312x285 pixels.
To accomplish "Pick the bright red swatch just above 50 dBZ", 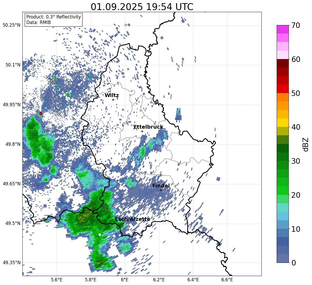I will (282, 89).
